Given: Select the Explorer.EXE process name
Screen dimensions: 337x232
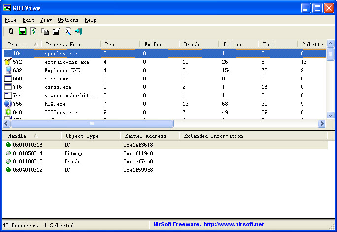Looking at the screenshot, I should pos(63,71).
